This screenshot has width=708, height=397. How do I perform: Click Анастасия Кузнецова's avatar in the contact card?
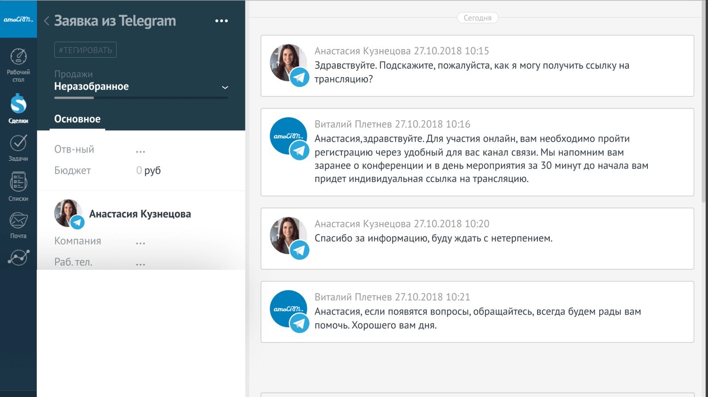tap(69, 213)
